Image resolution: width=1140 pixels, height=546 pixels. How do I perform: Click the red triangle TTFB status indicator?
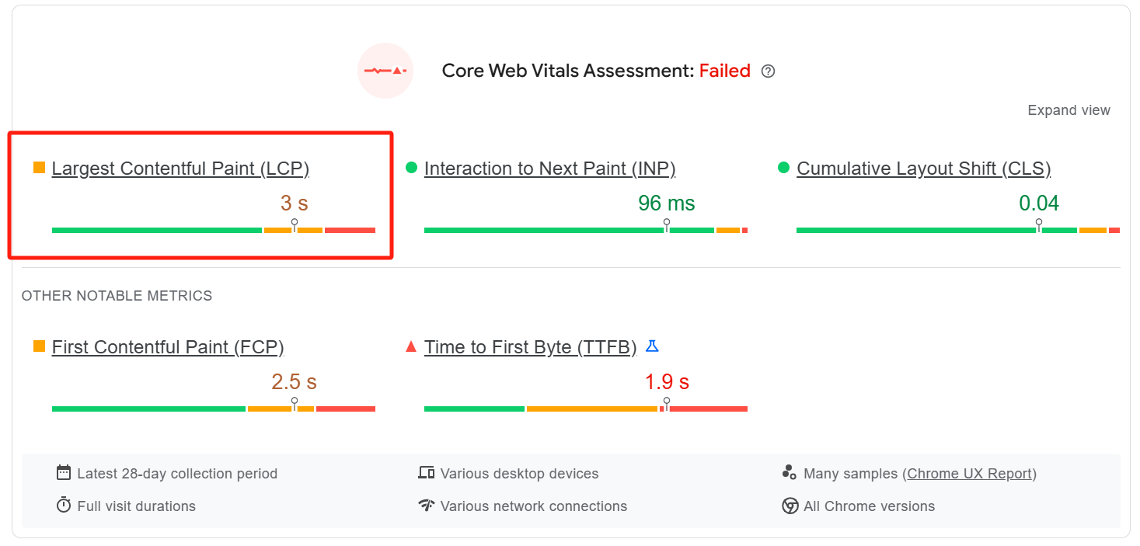coord(412,346)
